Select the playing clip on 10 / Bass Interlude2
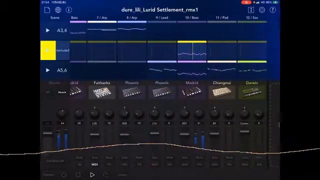Image resolution: width=320 pixels, height=180 pixels. tap(192, 51)
